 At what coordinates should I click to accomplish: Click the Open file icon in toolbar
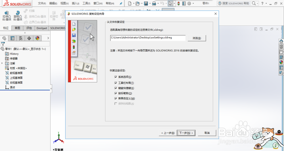pyautogui.click(x=138, y=3)
